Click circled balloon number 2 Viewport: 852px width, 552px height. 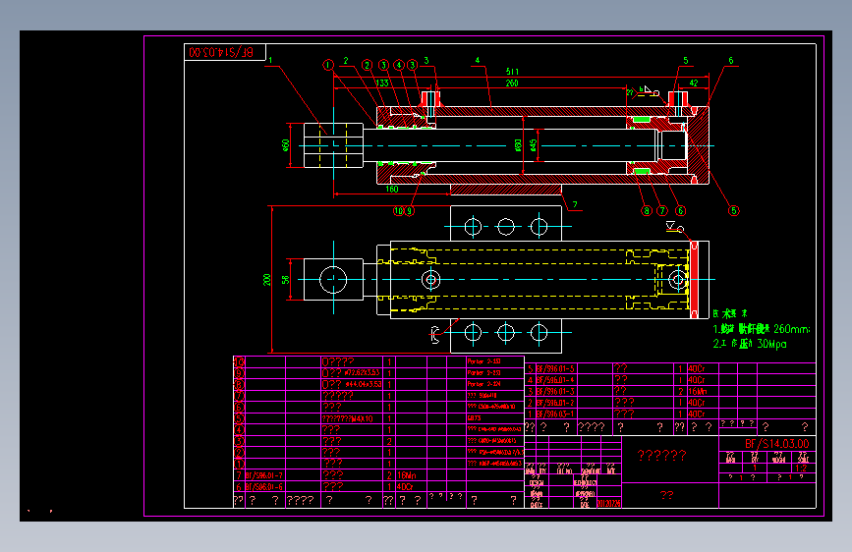point(368,65)
